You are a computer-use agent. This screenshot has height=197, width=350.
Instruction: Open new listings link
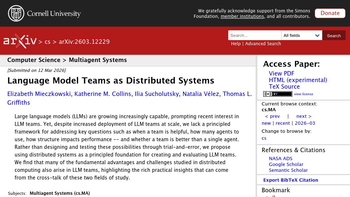click(266, 123)
